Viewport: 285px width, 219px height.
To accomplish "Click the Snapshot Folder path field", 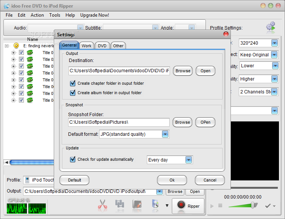I will pyautogui.click(x=119, y=122).
